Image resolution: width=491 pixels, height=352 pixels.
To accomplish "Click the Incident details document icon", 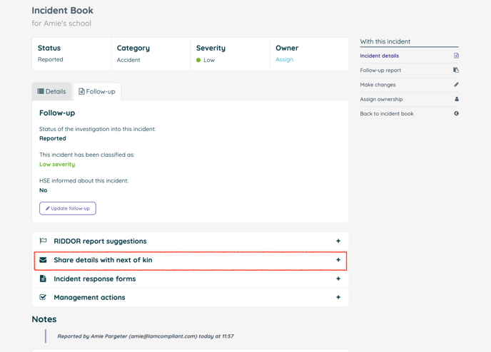I will [456, 56].
